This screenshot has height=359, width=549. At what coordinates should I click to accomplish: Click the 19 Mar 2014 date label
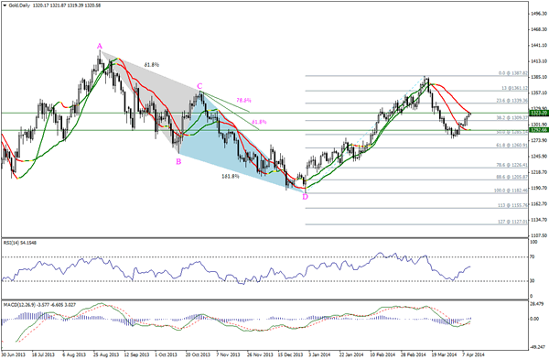[x=445, y=354]
